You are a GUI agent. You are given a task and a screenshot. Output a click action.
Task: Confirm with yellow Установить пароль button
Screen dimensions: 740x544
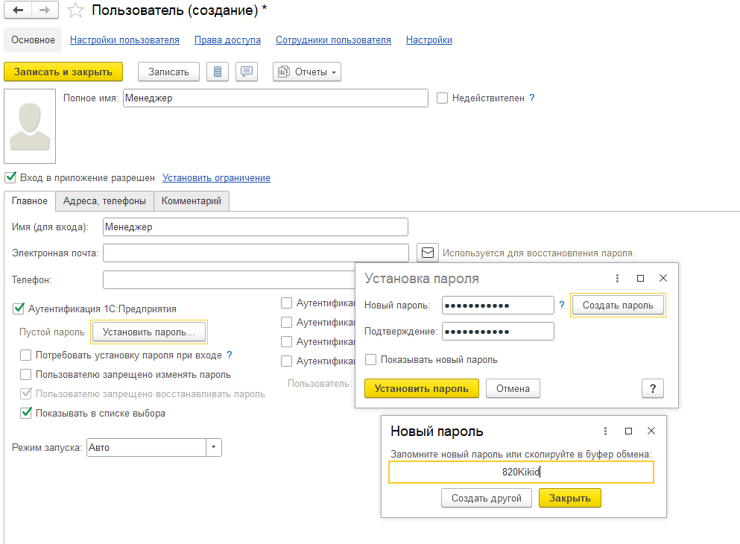(422, 389)
